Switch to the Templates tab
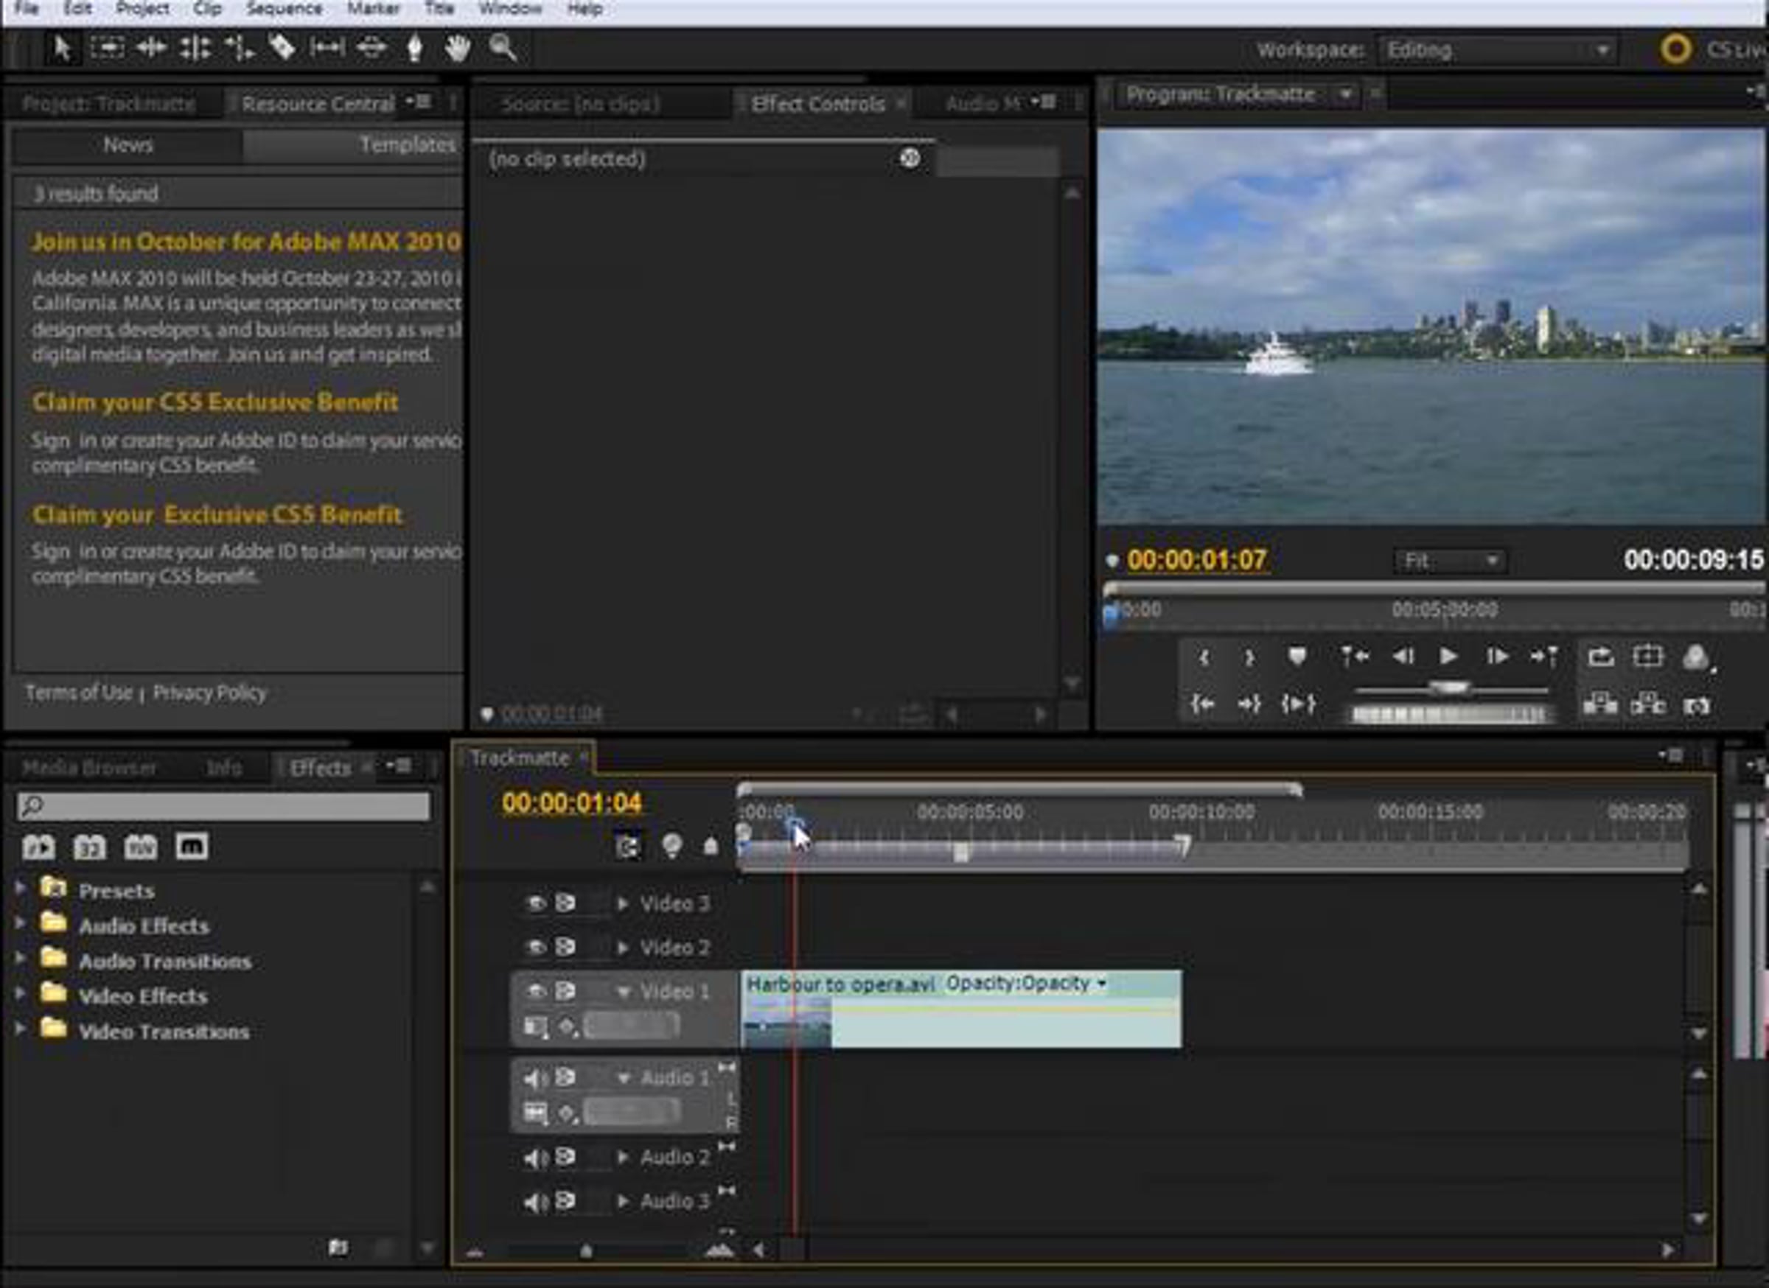Image resolution: width=1769 pixels, height=1288 pixels. (x=407, y=145)
